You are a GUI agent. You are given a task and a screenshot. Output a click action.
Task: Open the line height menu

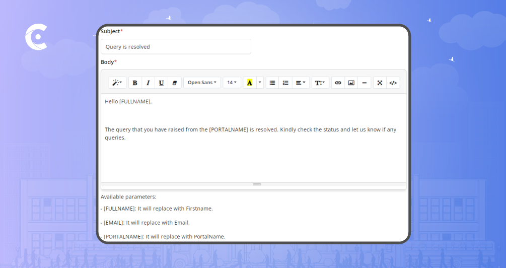tap(320, 83)
